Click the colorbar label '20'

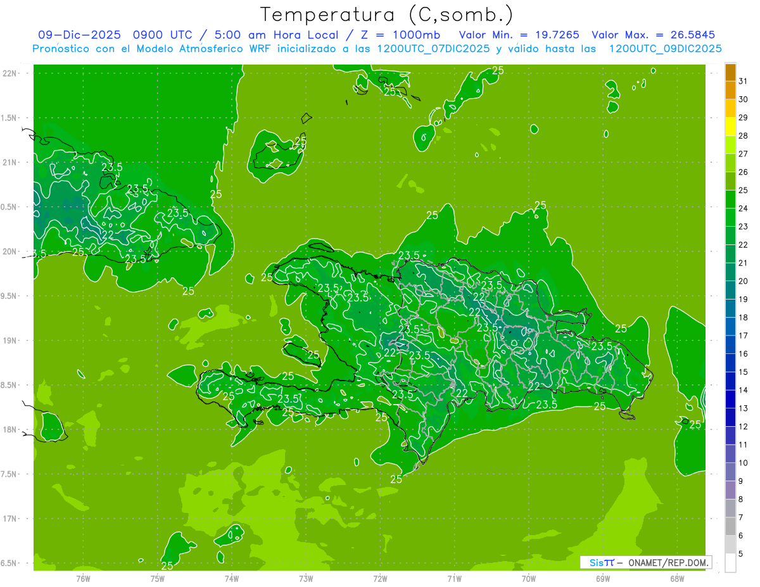[744, 281]
